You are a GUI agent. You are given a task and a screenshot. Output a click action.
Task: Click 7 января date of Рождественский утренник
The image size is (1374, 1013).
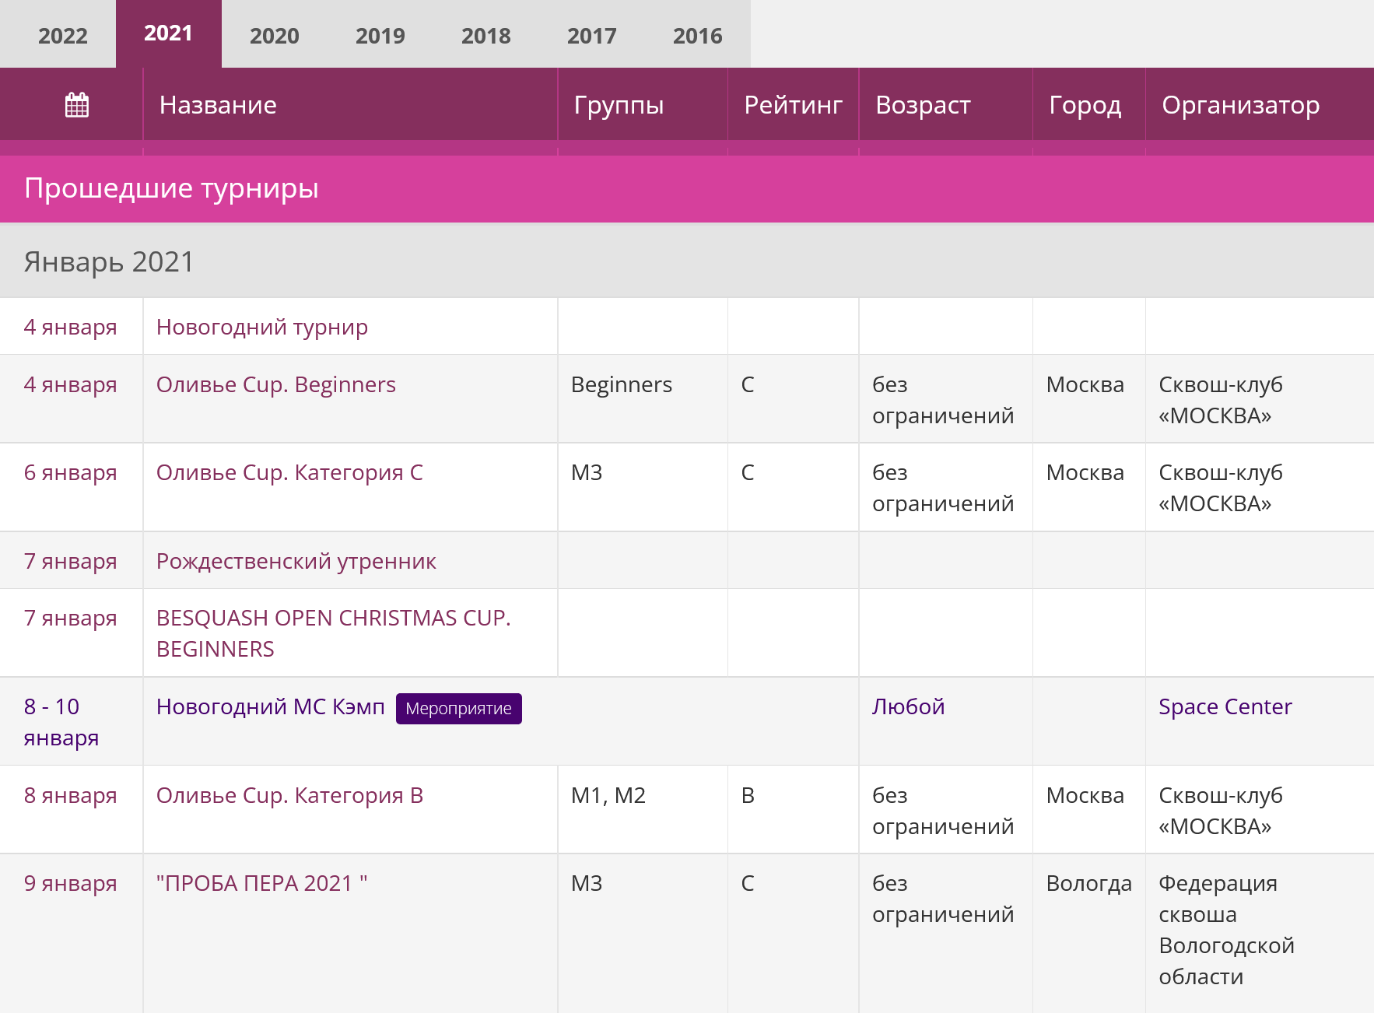70,561
